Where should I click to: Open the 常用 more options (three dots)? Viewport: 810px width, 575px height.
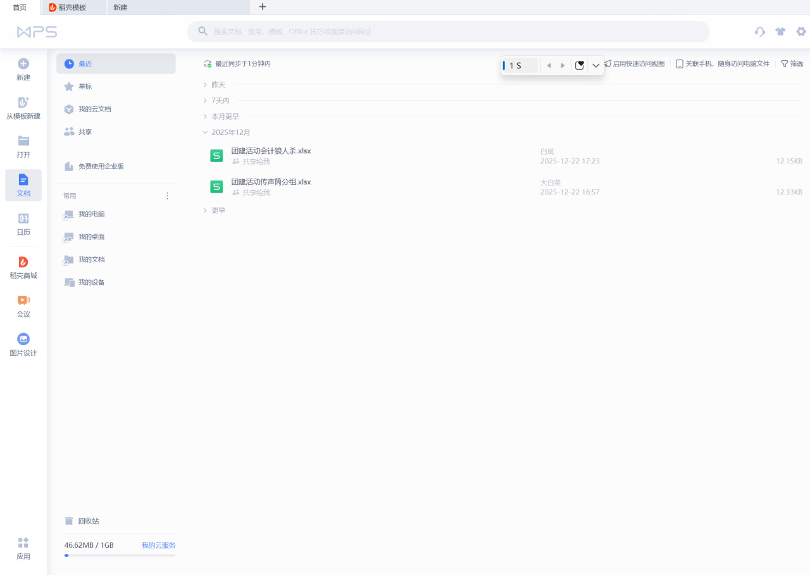168,196
